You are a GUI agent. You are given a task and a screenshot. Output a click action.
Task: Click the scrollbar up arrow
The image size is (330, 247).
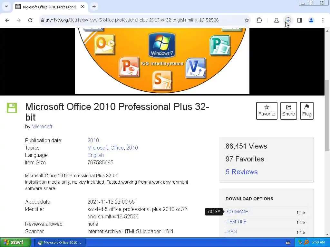(x=327, y=31)
